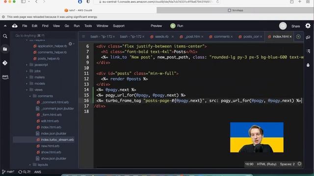Image resolution: width=314 pixels, height=176 pixels.
Task: Open the Environment file tree icon
Action: tap(5, 49)
